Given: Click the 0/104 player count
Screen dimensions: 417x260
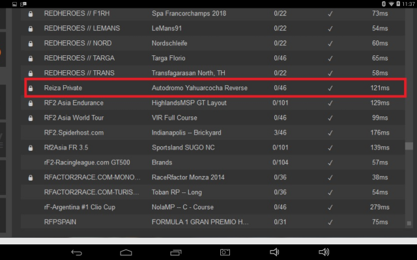Looking at the screenshot, I should click(x=280, y=162).
